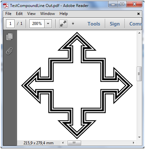
Task: Open the Comment pane
Action: [136, 24]
